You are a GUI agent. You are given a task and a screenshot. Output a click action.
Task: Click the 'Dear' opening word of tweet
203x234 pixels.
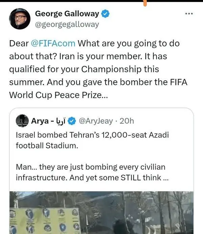pyautogui.click(x=19, y=44)
